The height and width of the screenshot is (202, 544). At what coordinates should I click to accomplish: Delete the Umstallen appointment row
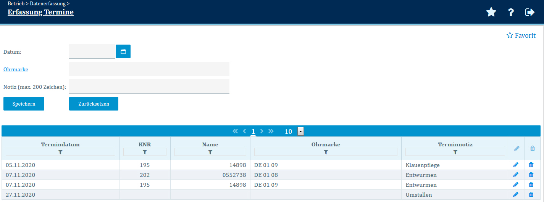click(531, 195)
